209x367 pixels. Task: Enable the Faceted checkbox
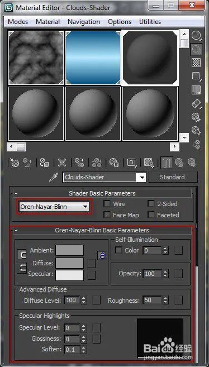click(151, 215)
